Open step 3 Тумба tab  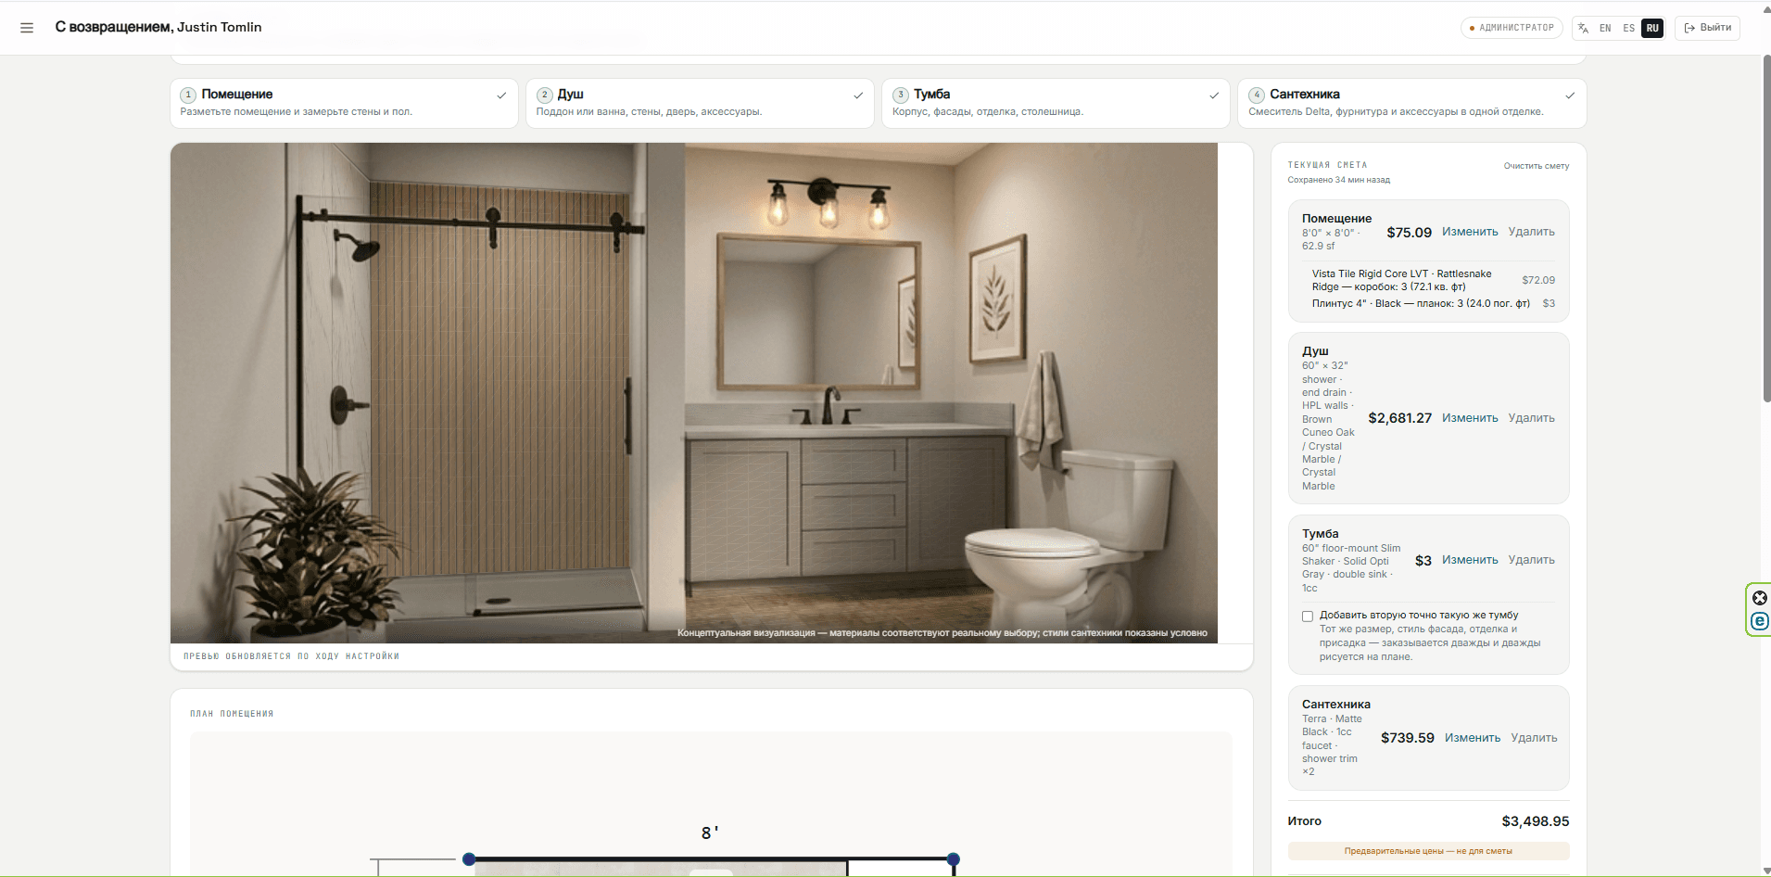point(1056,103)
